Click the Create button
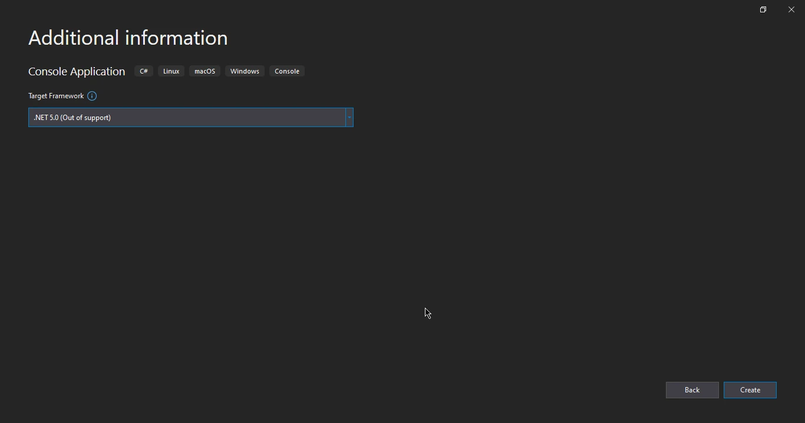This screenshot has height=423, width=805. pyautogui.click(x=750, y=390)
